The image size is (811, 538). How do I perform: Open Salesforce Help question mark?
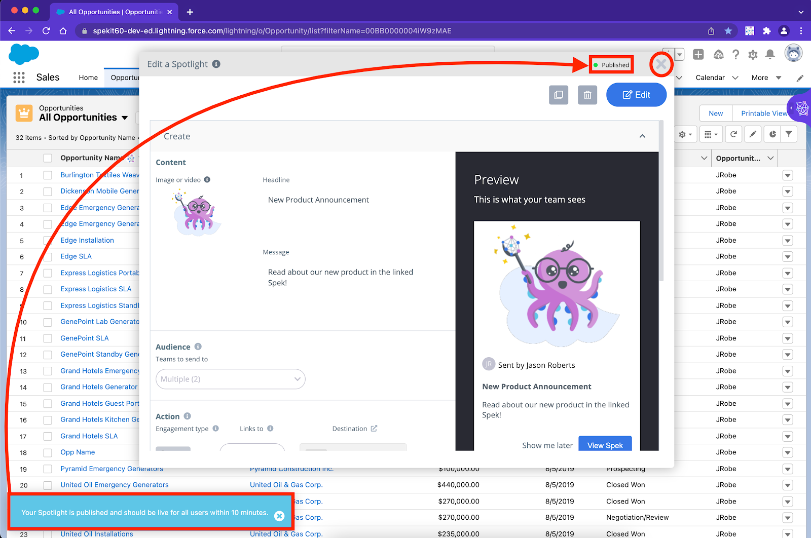[735, 54]
